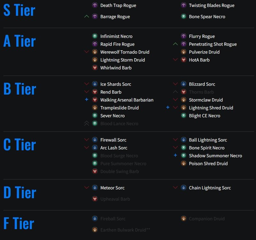Viewport: 256px width, 240px height.
Task: Click the dimmed Earthen Bulwark Druid entry
Action: coord(125,230)
